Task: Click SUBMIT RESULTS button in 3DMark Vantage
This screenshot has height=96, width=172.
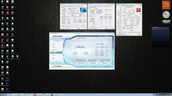Action: click(x=81, y=63)
